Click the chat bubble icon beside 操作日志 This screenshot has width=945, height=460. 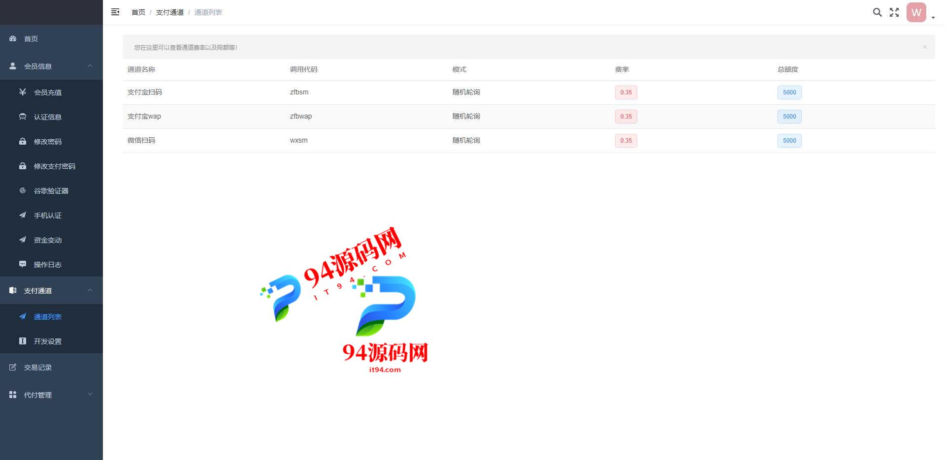(23, 264)
